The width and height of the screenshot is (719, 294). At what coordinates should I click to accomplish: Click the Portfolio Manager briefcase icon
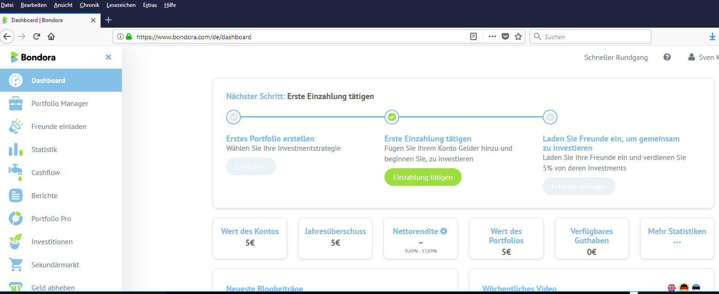coord(16,103)
